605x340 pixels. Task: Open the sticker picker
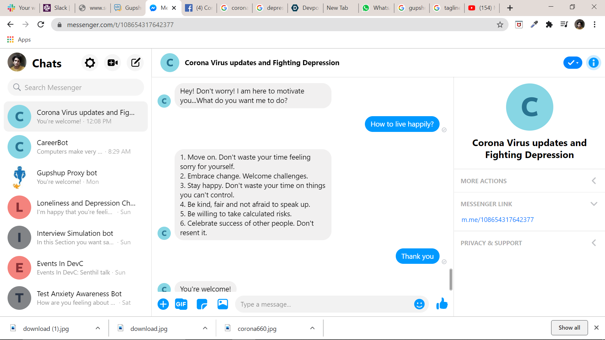(202, 304)
